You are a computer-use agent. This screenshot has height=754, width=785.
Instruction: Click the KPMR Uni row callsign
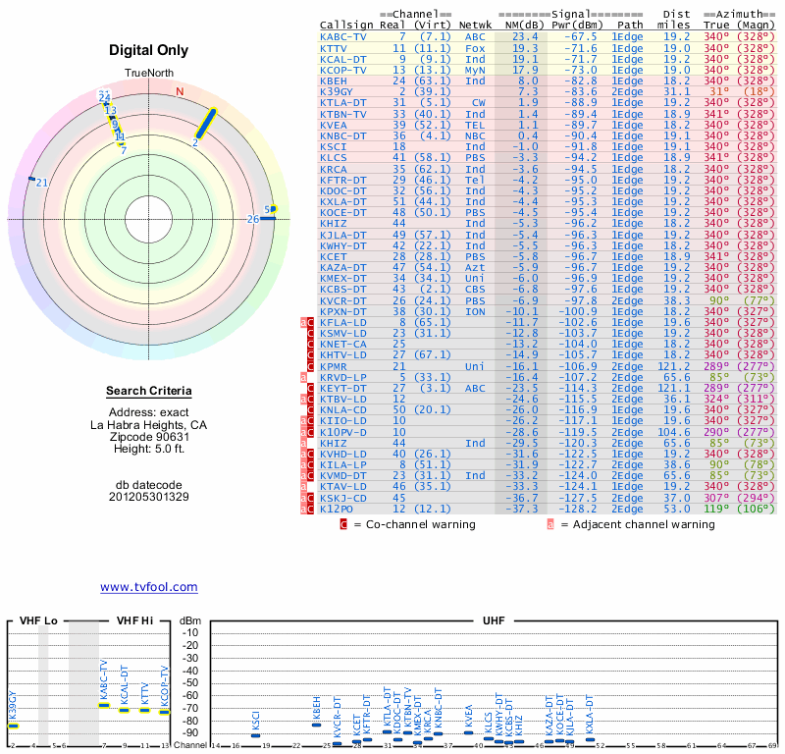click(334, 366)
